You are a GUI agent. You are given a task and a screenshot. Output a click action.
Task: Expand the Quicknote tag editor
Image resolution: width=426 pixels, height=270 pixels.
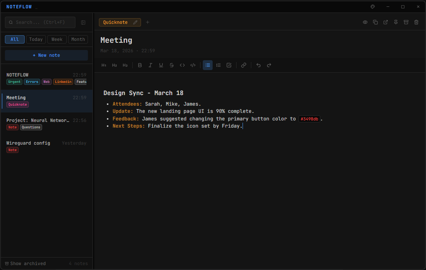point(135,22)
